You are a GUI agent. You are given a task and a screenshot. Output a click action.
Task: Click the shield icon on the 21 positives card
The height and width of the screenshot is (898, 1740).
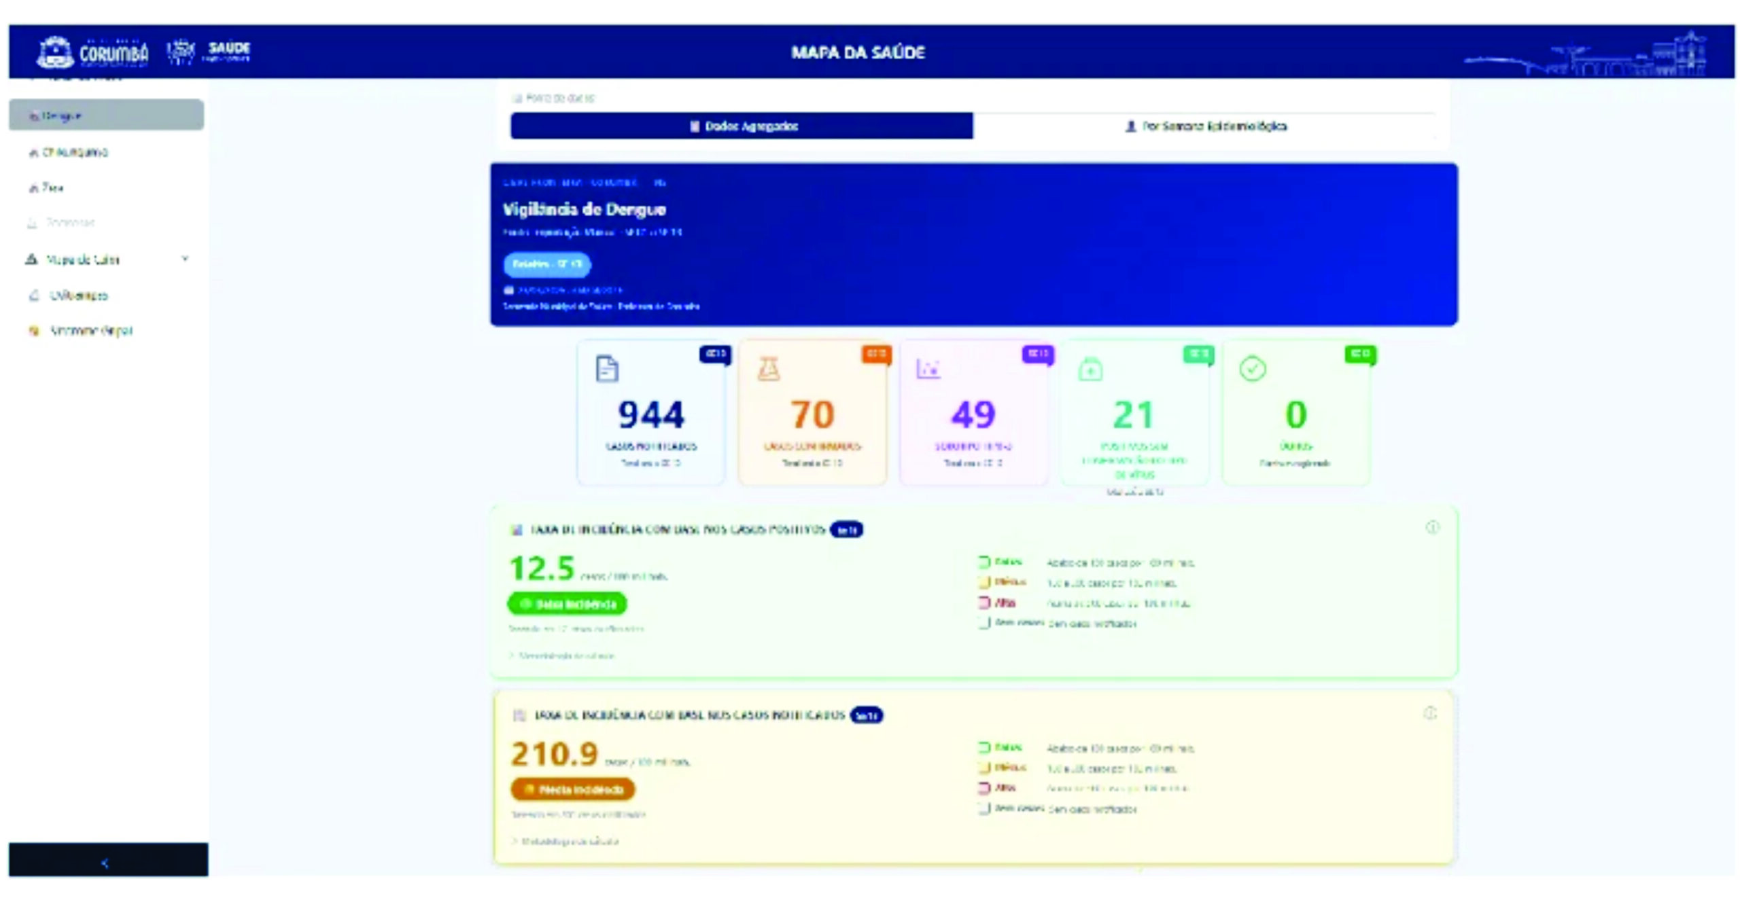click(x=1089, y=369)
